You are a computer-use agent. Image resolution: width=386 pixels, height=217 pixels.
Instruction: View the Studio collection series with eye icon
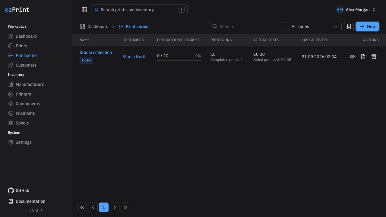(352, 57)
